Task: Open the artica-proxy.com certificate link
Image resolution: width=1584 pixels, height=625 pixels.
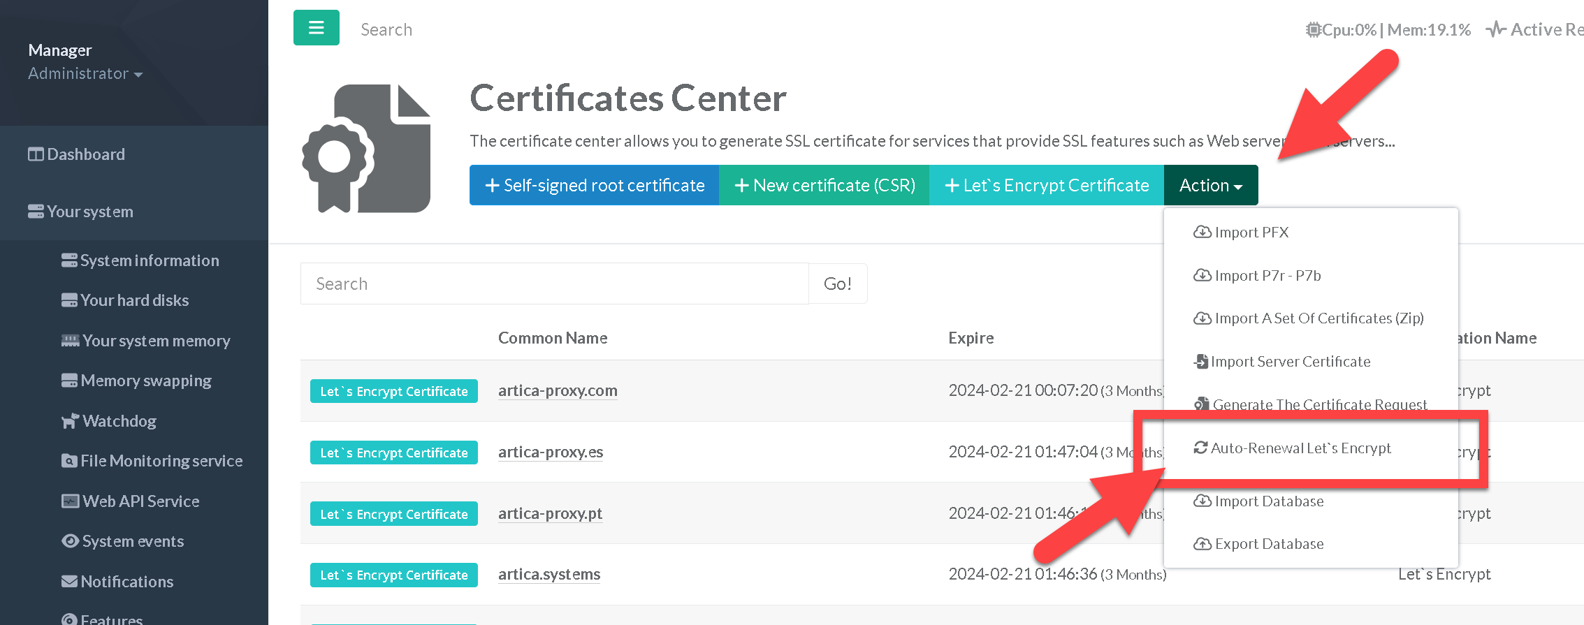Action: pyautogui.click(x=558, y=391)
